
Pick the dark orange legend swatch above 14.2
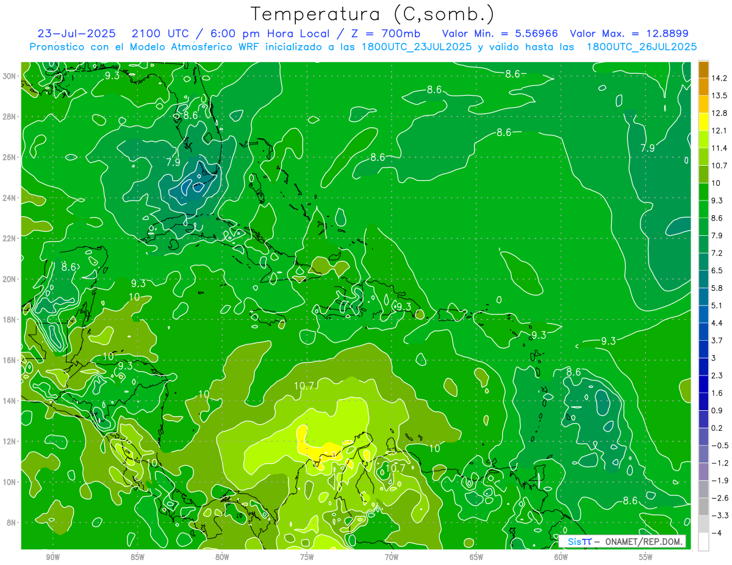pyautogui.click(x=703, y=69)
